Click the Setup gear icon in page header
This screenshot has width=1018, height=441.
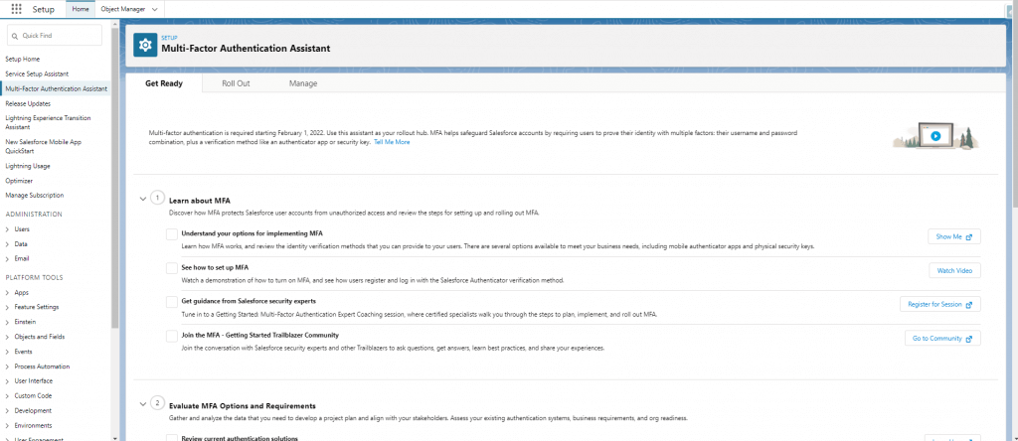[x=145, y=44]
